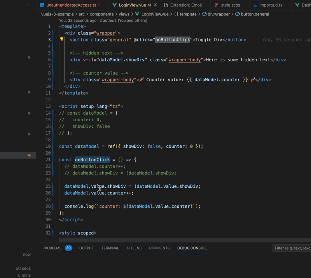311x278 pixels.
Task: Click the TS icon on imports.d.ts tab
Action: 255,5
